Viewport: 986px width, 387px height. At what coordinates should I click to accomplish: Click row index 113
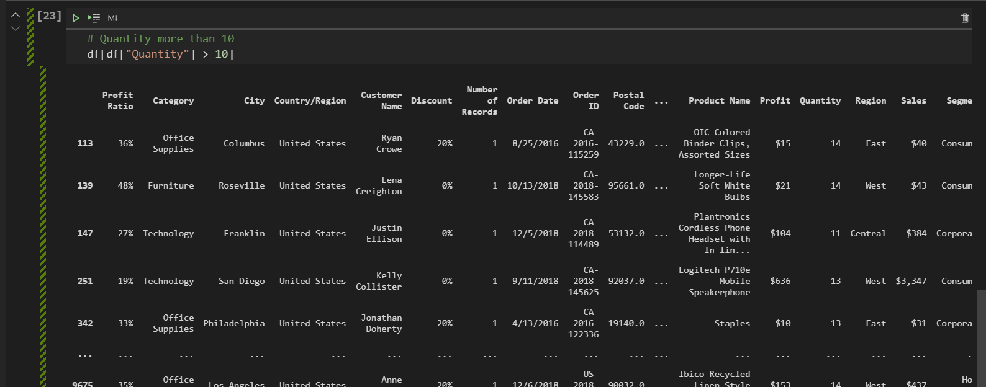(85, 143)
